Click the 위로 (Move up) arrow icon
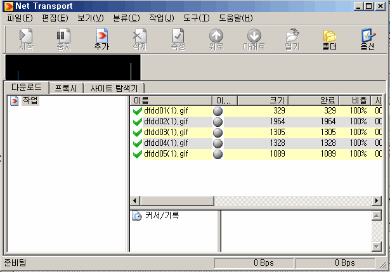The image size is (390, 272). pos(216,36)
